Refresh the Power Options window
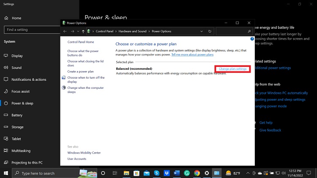This screenshot has width=317, height=178. (x=210, y=31)
